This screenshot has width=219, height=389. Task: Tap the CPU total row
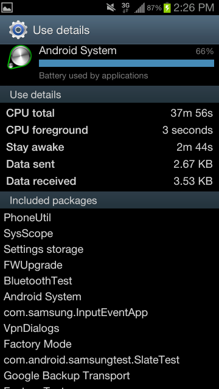coord(109,113)
